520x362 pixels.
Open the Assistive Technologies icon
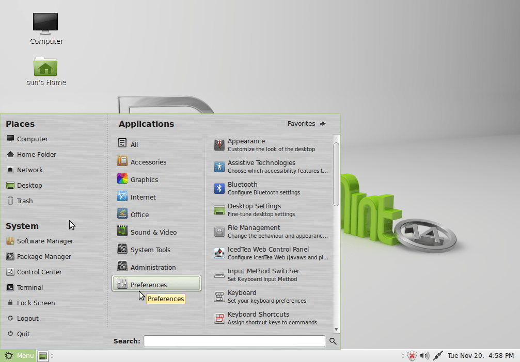point(219,167)
